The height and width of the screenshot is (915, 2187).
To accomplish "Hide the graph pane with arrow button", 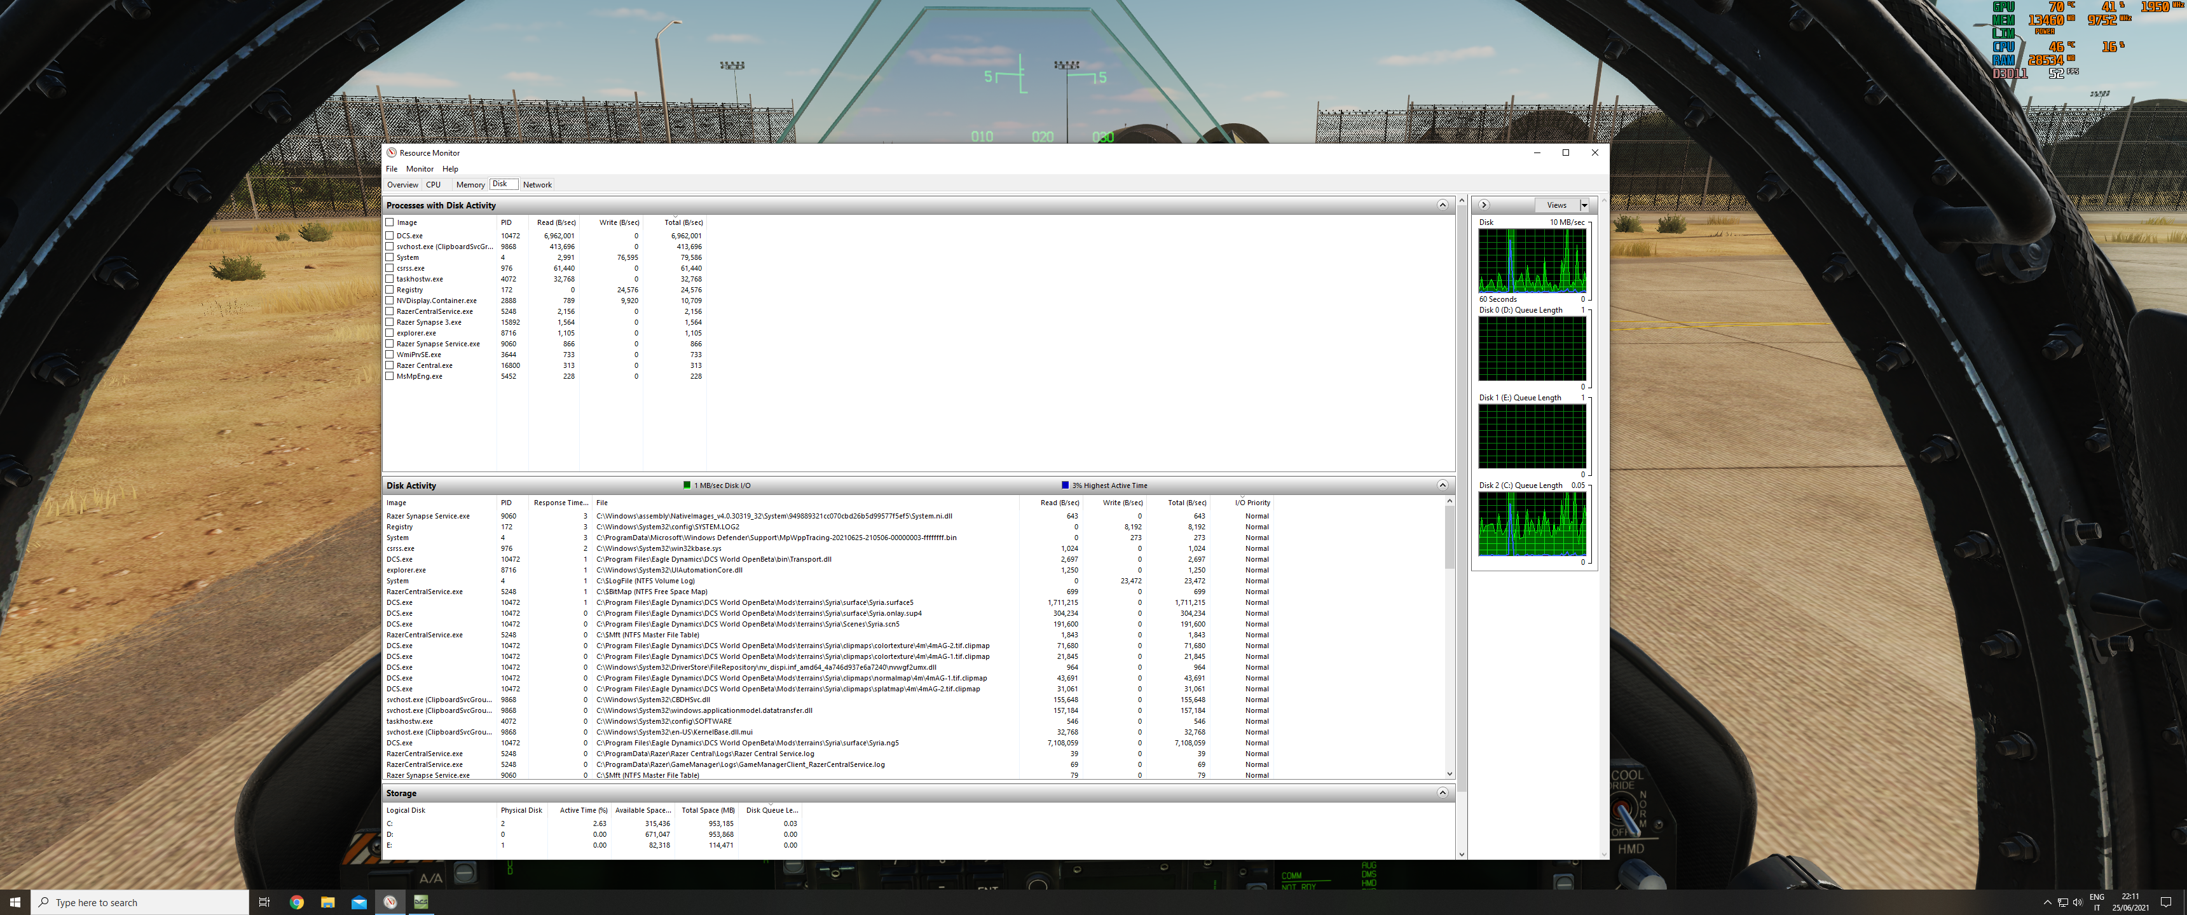I will [1484, 205].
